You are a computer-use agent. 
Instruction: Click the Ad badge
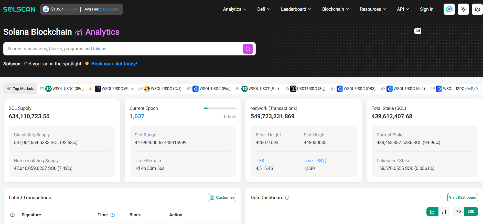coord(418,31)
